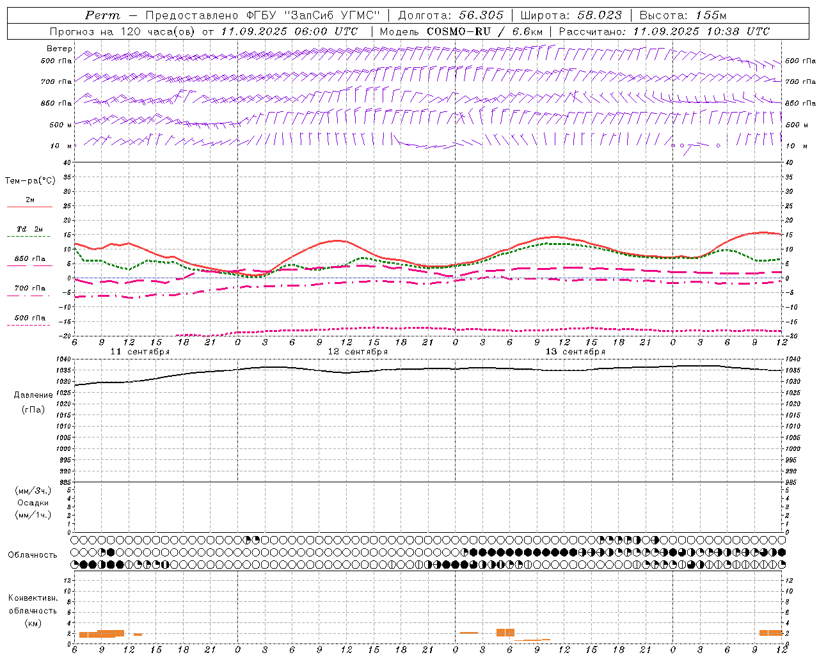Click the "Ветер" wind section label

click(60, 49)
